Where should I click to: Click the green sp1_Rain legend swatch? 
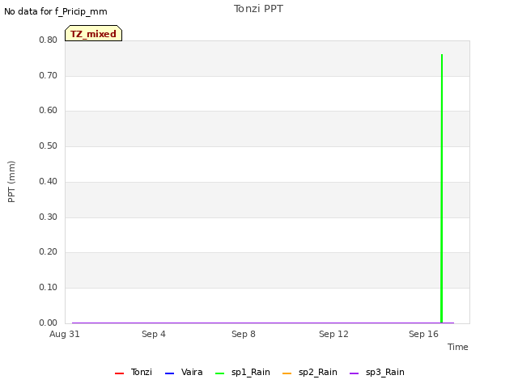point(219,373)
